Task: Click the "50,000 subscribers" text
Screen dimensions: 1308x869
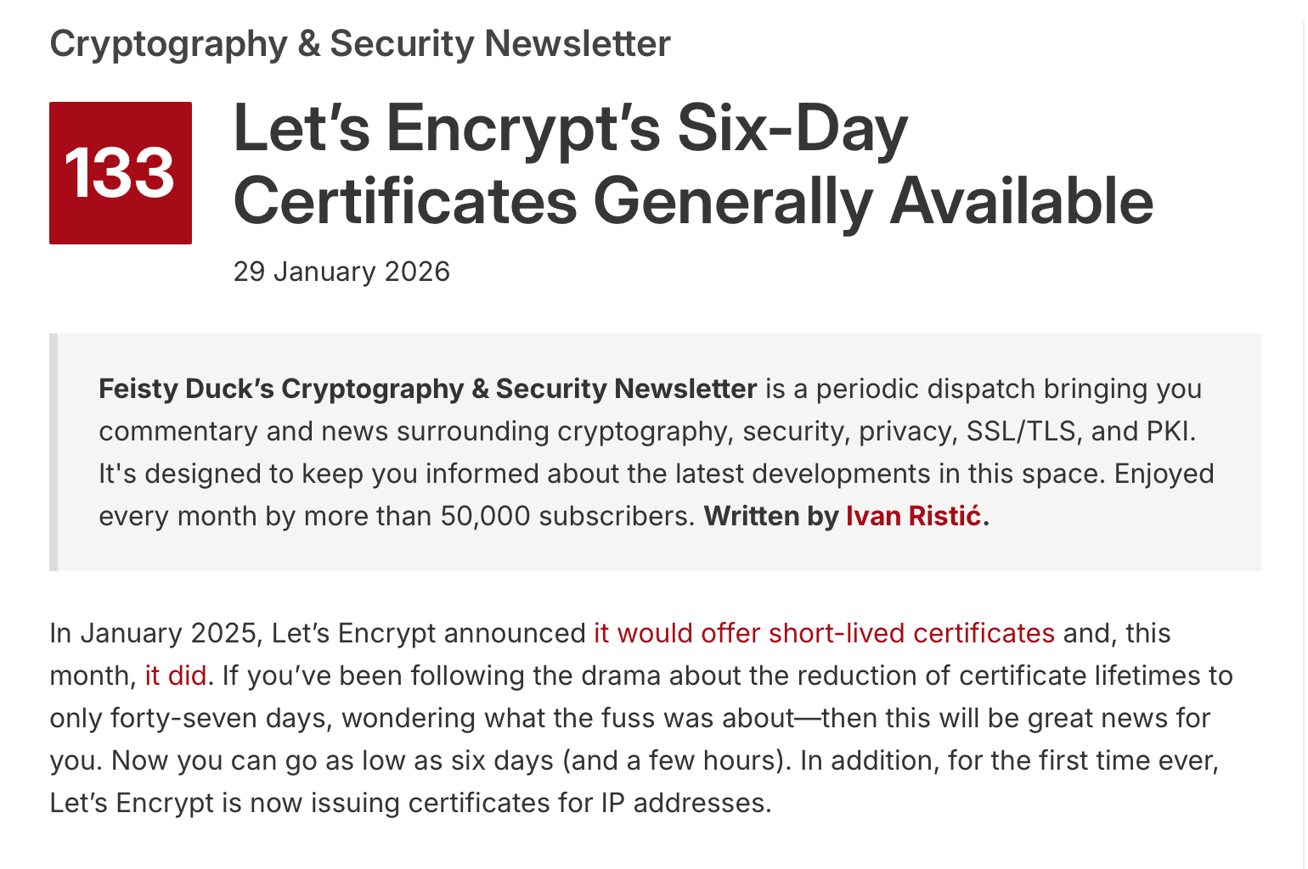Action: 567,516
